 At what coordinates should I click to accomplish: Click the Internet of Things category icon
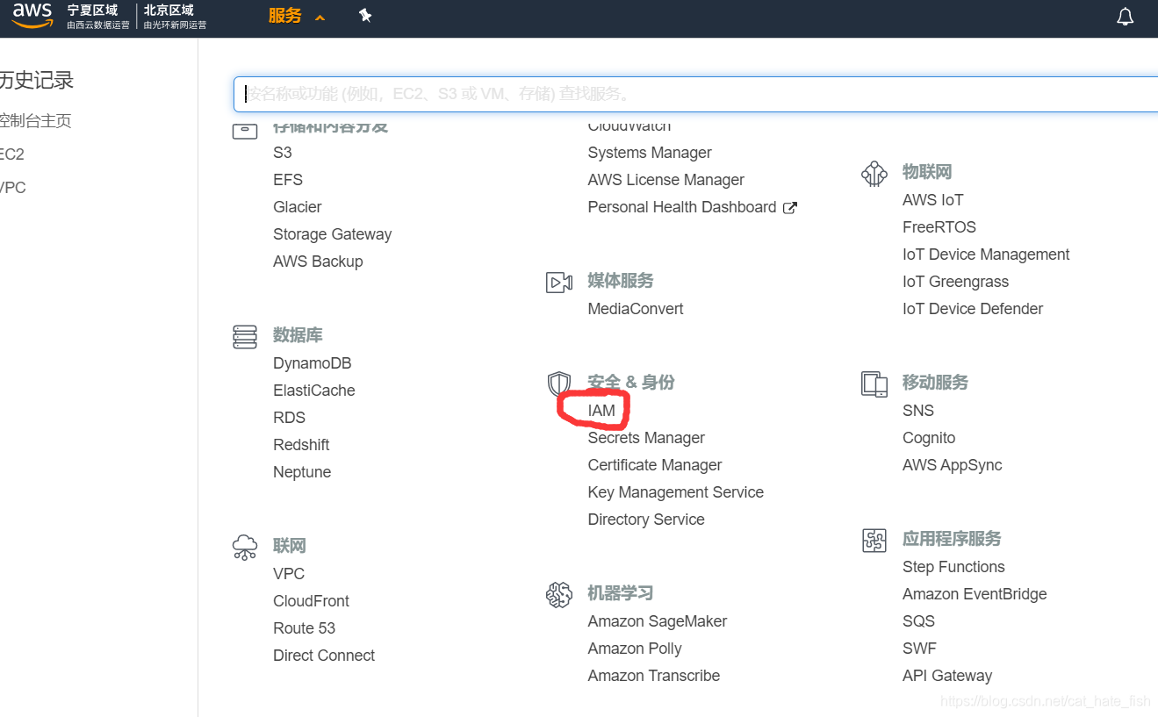point(874,173)
